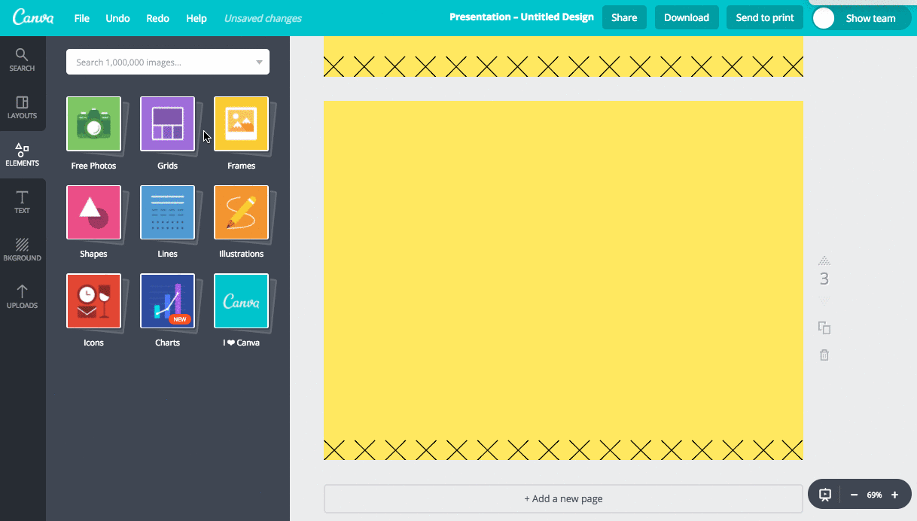917x521 pixels.
Task: Select the Charts category with NEW badge
Action: tap(167, 300)
